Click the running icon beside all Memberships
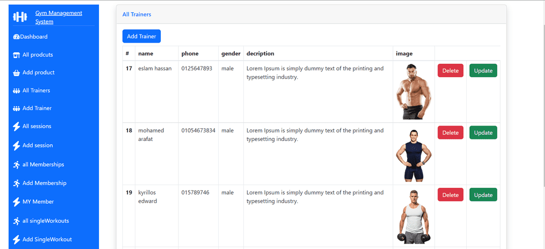The height and width of the screenshot is (249, 545). coord(16,164)
